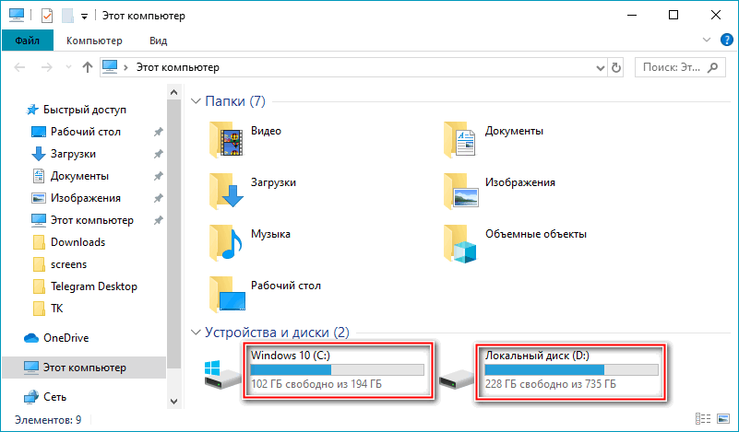Screen dimensions: 739x432
Task: Click the New folder quick access icon
Action: (x=67, y=16)
